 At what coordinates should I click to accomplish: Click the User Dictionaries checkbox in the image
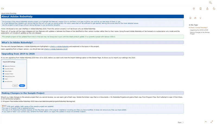coord(4,82)
